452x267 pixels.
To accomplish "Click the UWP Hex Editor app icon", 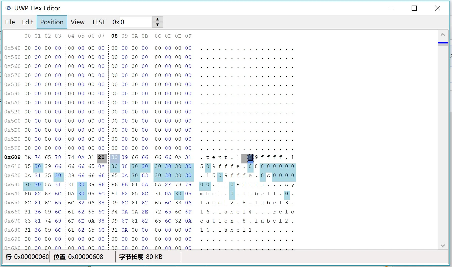I will 9,8.
